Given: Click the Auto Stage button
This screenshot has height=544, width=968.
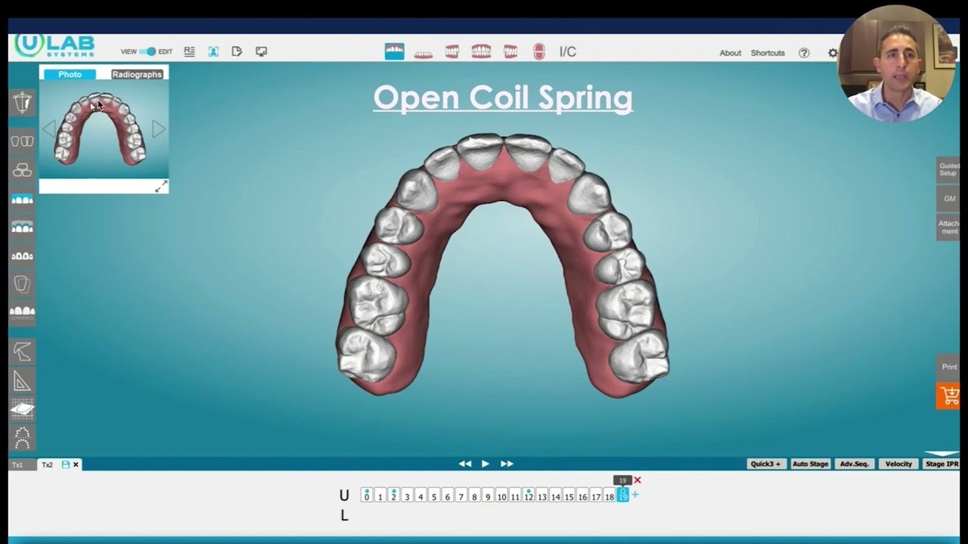Looking at the screenshot, I should click(x=810, y=464).
